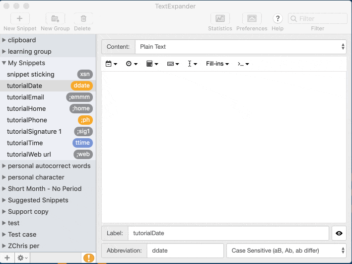Image resolution: width=352 pixels, height=264 pixels.
Task: Expand the ZChris per group
Action: point(4,246)
